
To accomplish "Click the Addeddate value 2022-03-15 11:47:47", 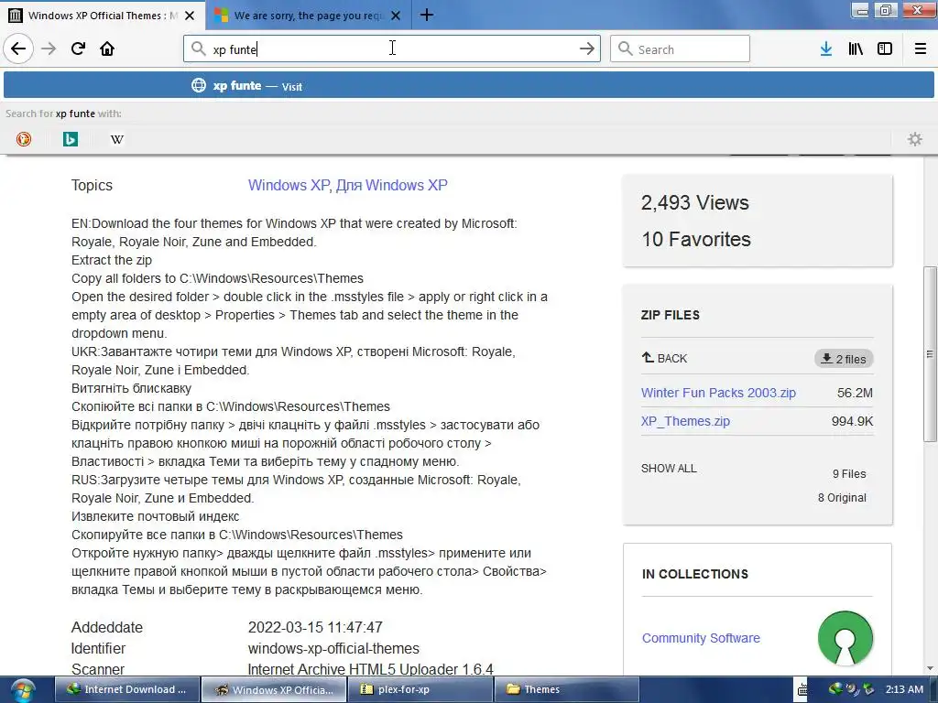I will 315,627.
